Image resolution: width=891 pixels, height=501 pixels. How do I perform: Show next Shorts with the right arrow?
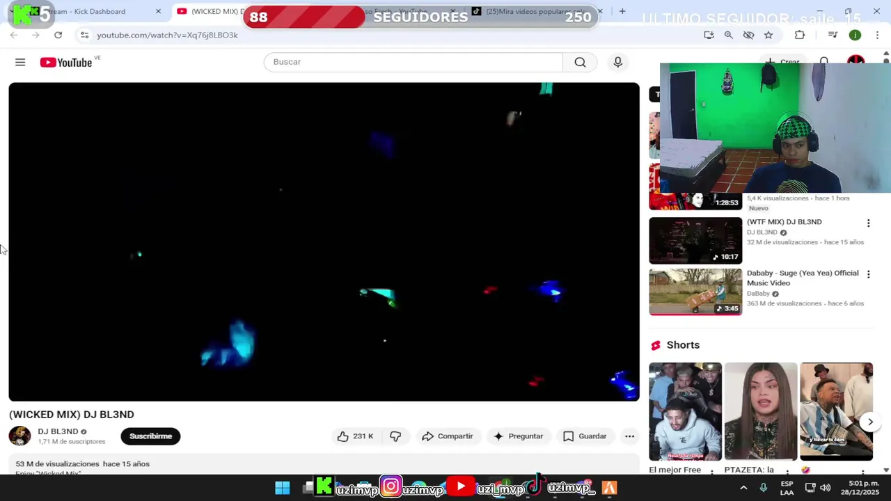870,422
